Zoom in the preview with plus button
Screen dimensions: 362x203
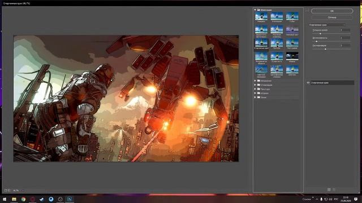[9, 191]
